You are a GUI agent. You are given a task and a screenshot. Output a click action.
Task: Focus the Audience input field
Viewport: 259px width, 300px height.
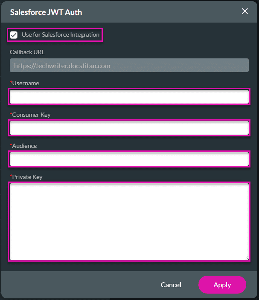coord(129,159)
